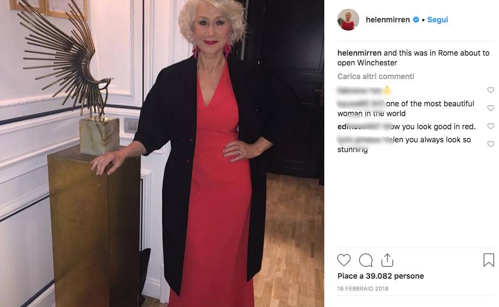View likes list 'Piace a 39.082 persone'

coord(381,276)
